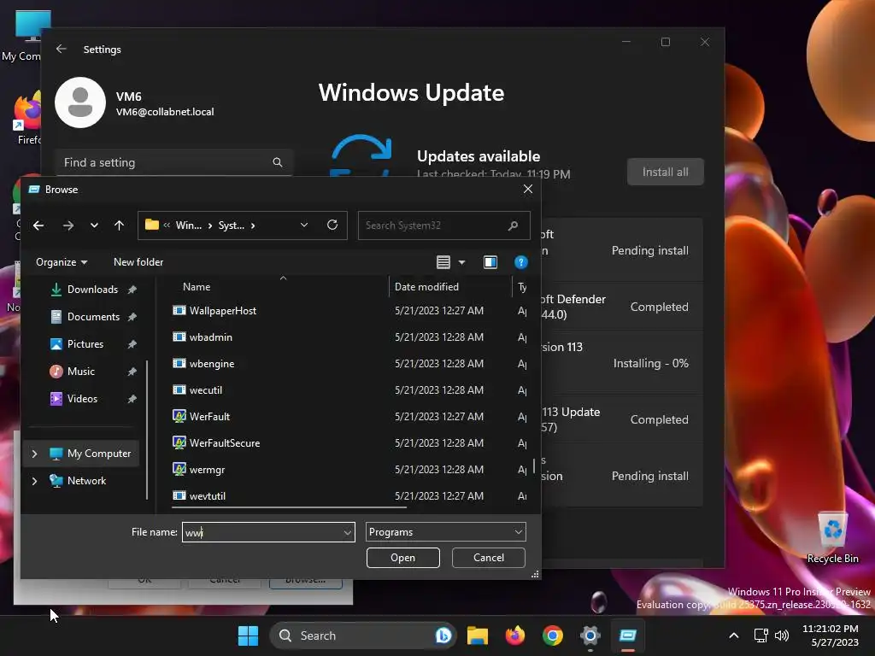Open Documents in the navigation pane
This screenshot has height=656, width=875.
point(93,317)
